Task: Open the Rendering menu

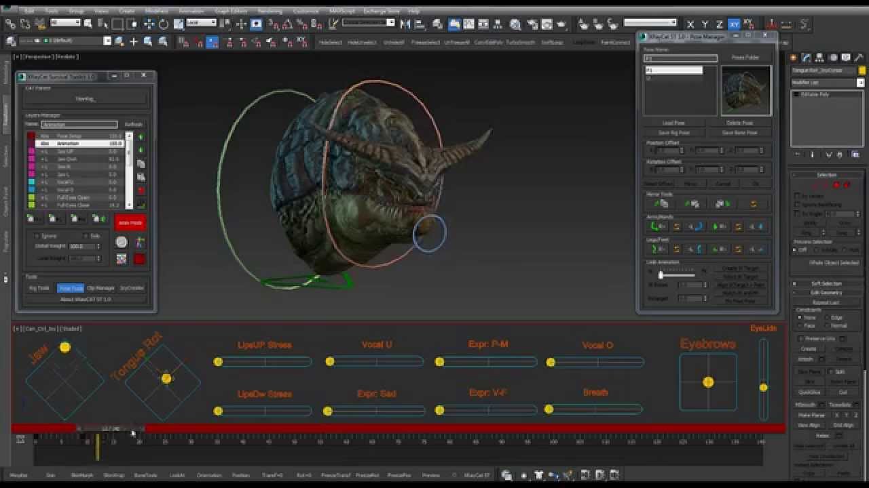Action: click(x=270, y=12)
